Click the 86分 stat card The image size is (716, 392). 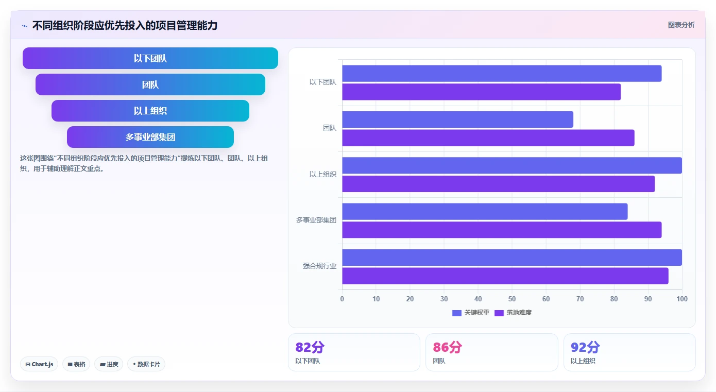point(491,352)
